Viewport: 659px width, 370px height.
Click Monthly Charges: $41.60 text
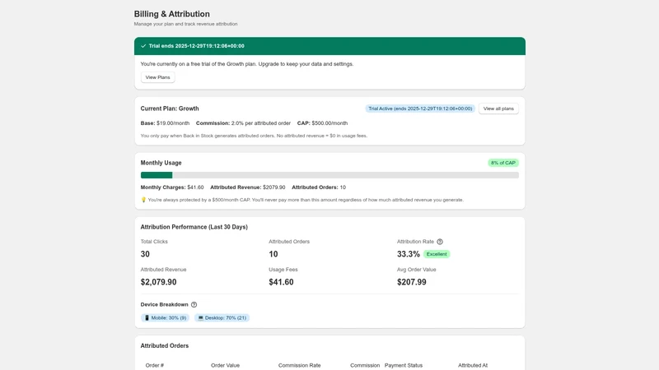(x=172, y=187)
